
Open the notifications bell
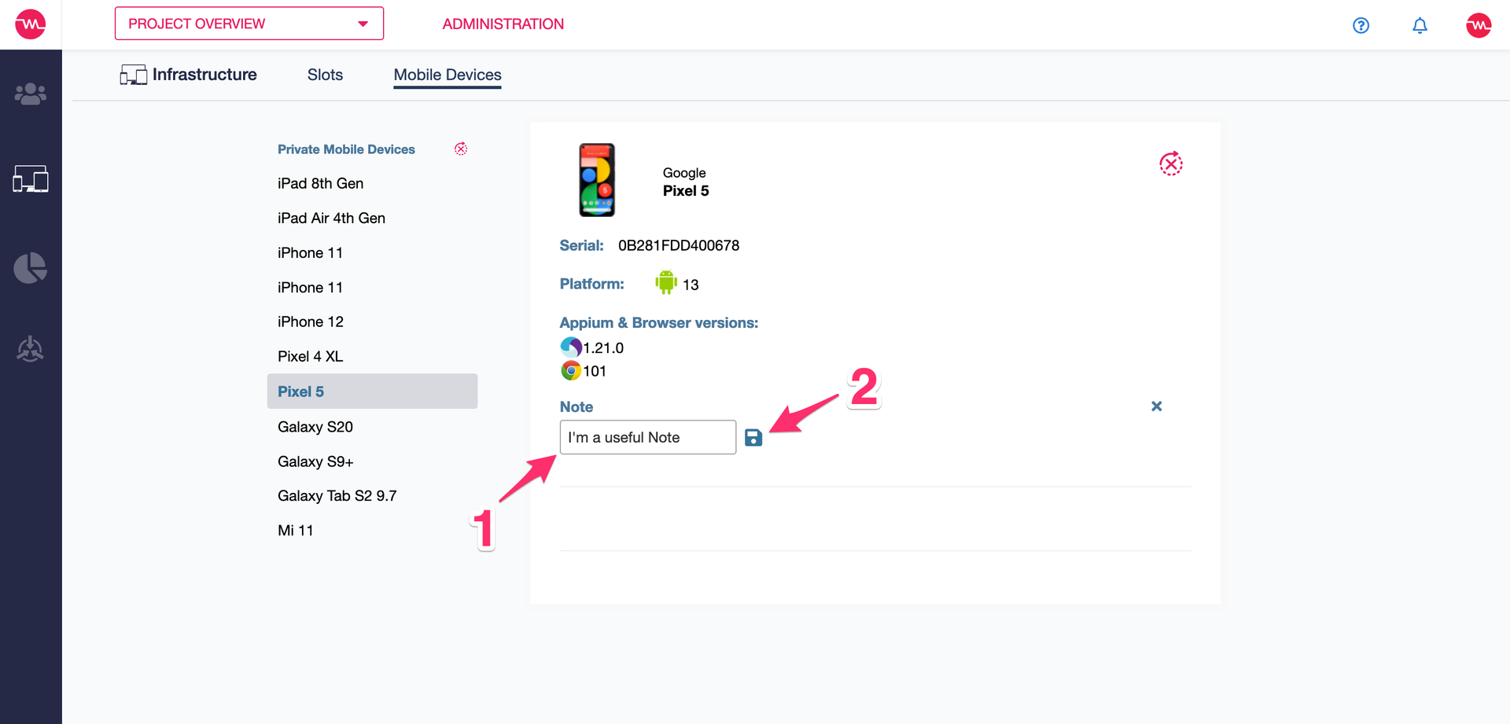pyautogui.click(x=1420, y=25)
